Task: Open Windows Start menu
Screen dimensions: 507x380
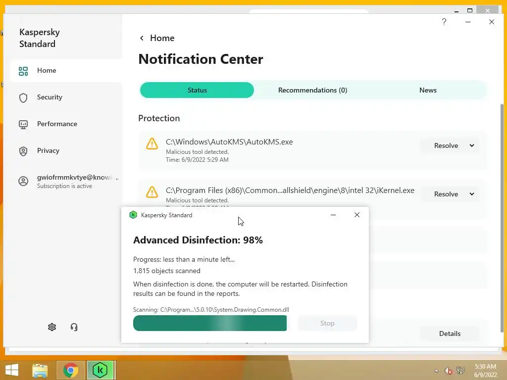Action: click(x=12, y=370)
